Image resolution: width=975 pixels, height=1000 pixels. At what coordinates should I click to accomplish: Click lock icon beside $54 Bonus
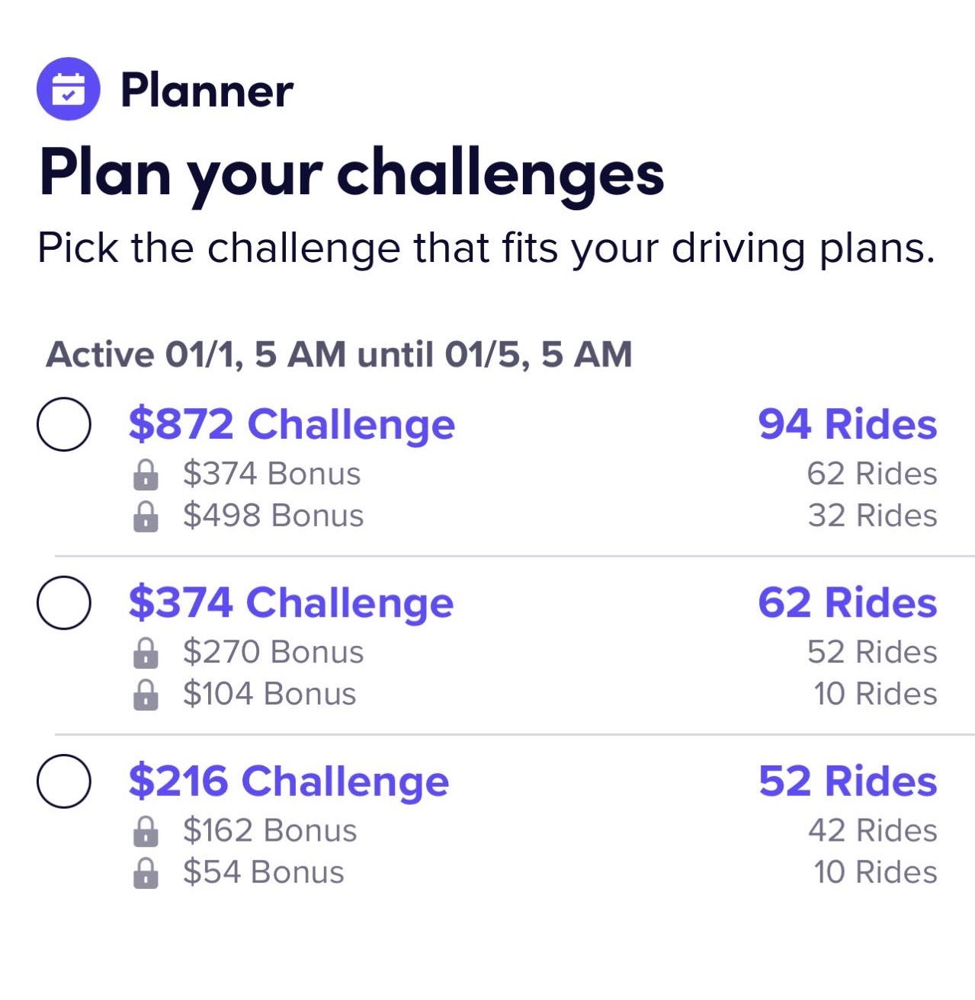tap(146, 873)
